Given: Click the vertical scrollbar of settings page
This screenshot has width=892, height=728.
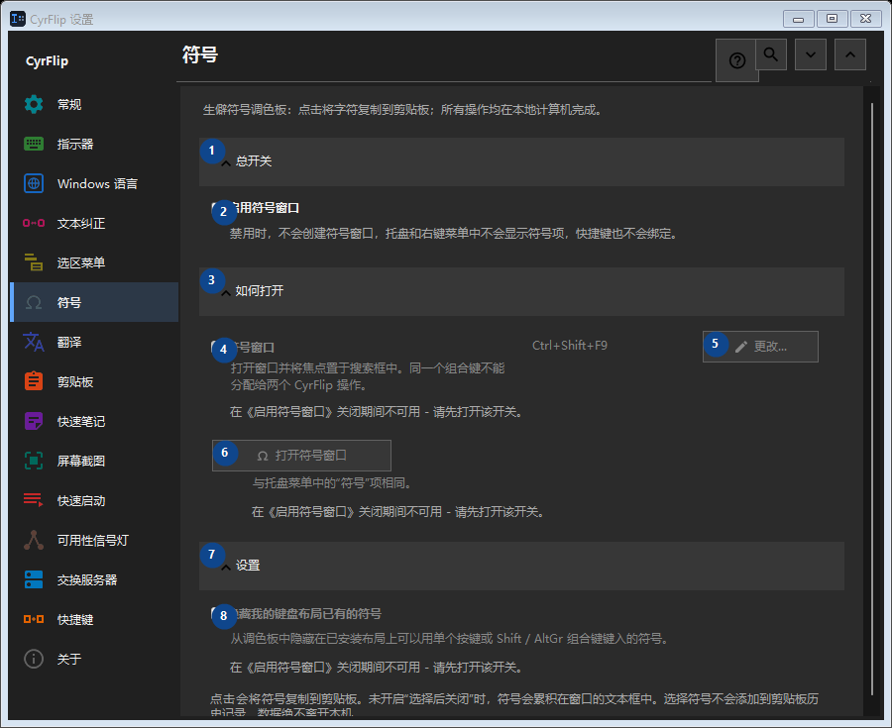Looking at the screenshot, I should tap(872, 398).
